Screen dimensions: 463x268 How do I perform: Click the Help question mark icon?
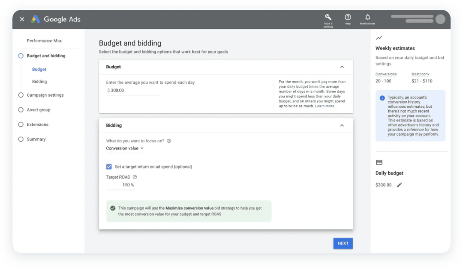pyautogui.click(x=348, y=17)
